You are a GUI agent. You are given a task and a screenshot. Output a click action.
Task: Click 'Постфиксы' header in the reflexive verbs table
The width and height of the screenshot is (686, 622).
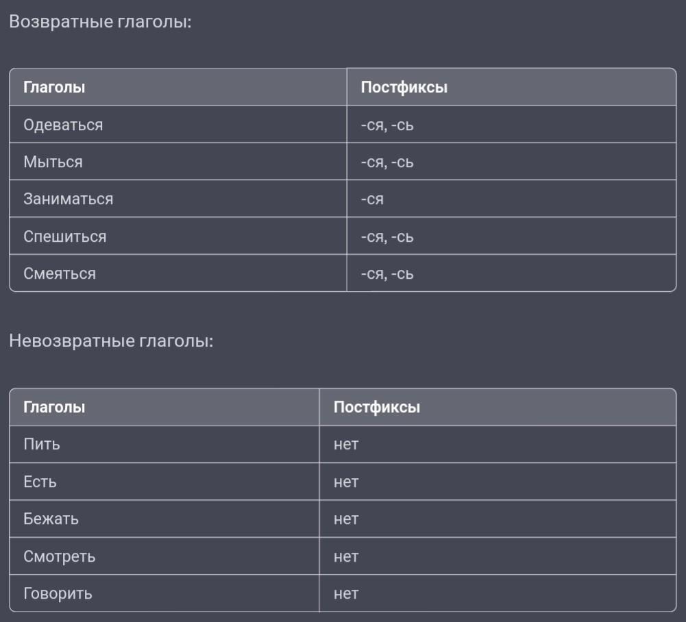click(404, 87)
